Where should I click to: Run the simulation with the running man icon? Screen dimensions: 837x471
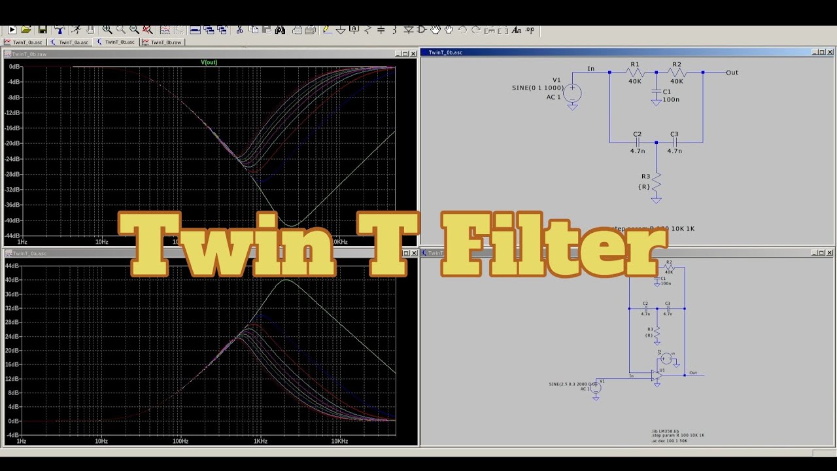[x=76, y=29]
